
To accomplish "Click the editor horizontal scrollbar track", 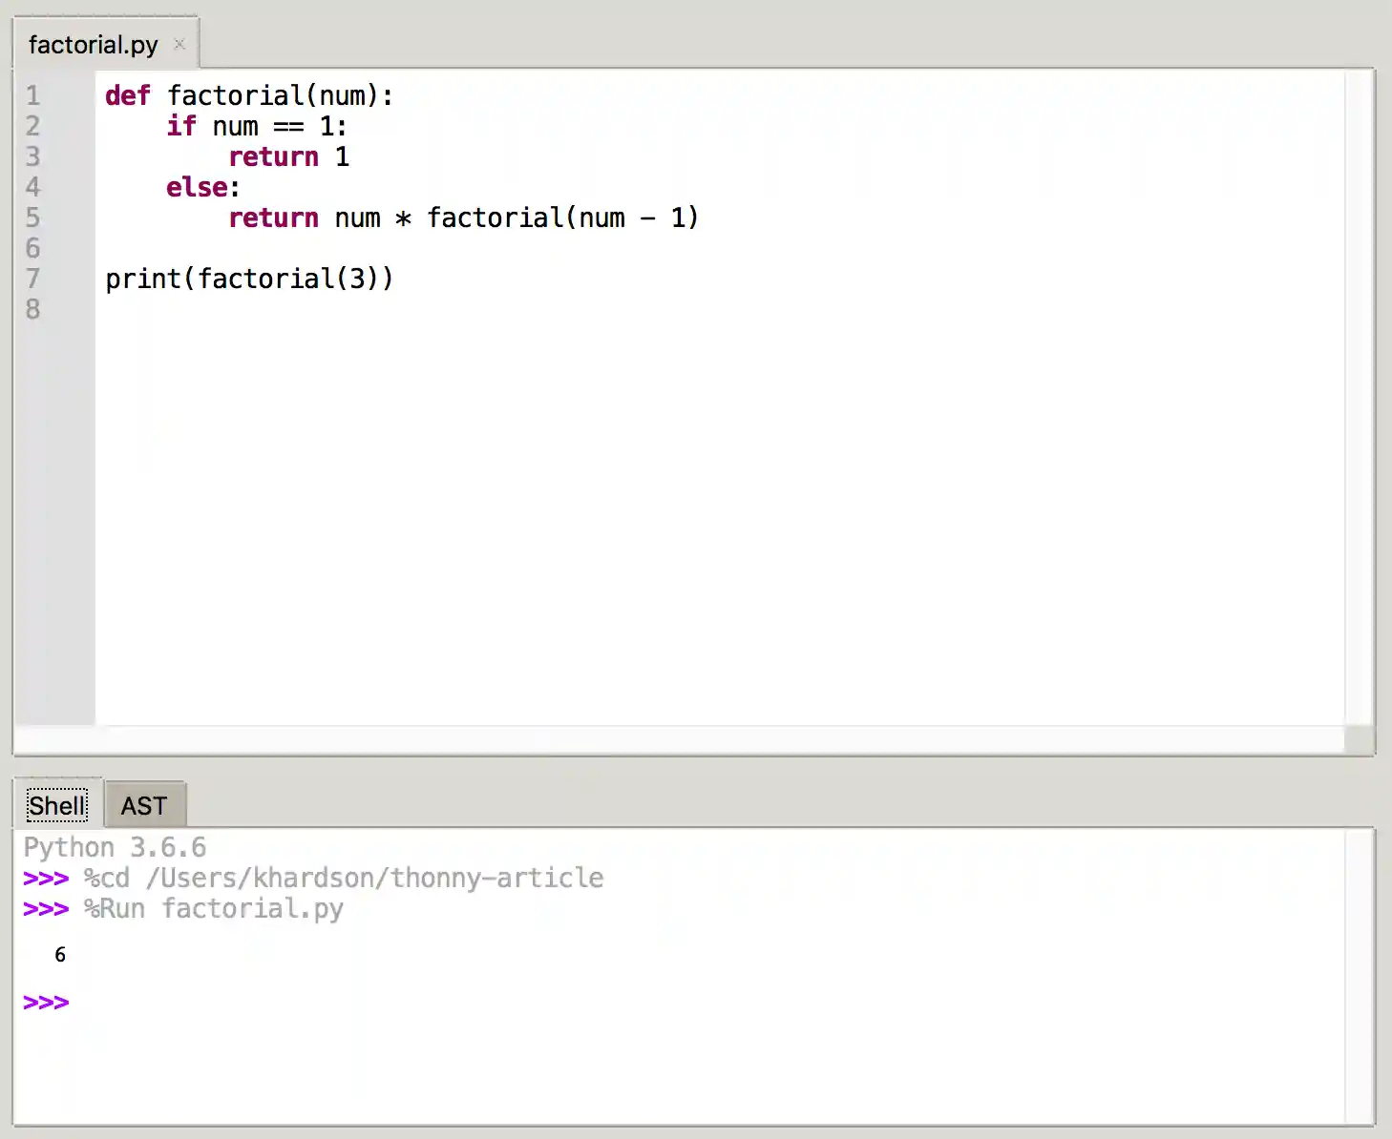I will [679, 739].
